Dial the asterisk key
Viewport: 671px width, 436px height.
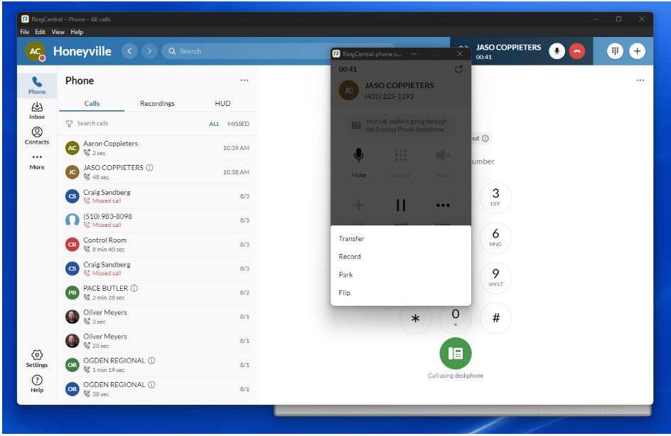click(415, 318)
